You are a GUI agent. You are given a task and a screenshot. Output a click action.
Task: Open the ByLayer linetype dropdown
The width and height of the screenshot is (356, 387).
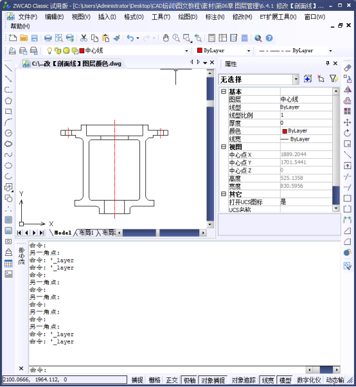[x=330, y=51]
